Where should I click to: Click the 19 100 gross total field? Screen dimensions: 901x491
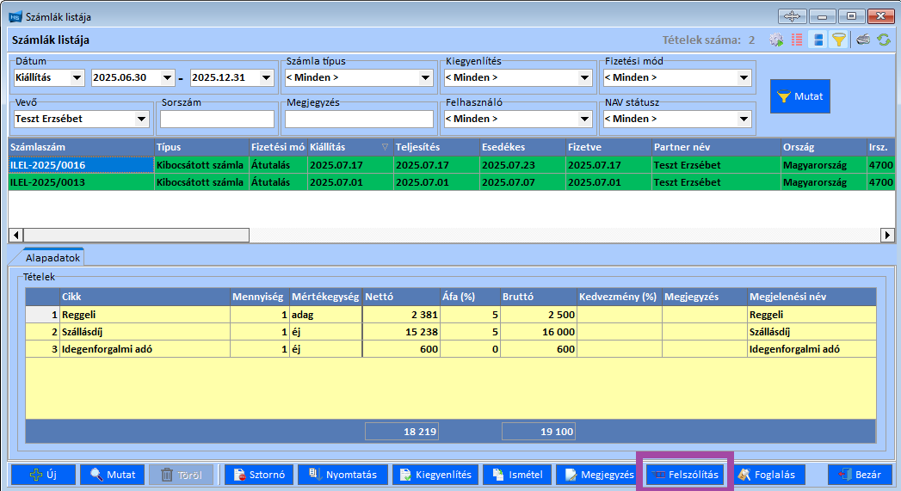(539, 432)
